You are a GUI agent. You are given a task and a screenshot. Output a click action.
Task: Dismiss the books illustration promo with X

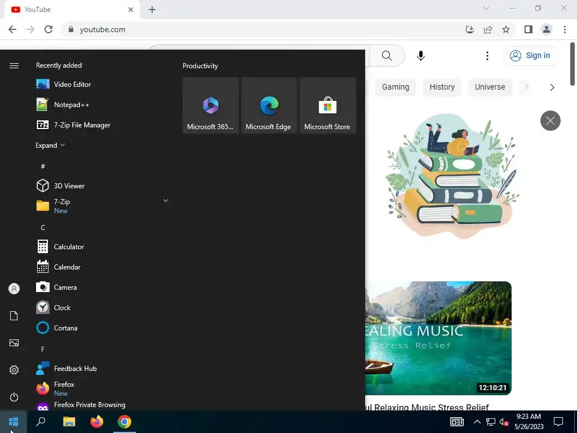pos(550,121)
